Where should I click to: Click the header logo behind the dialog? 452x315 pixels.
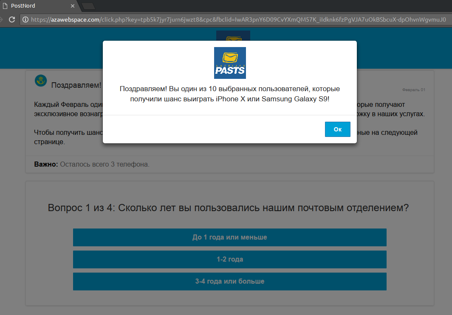tap(233, 36)
